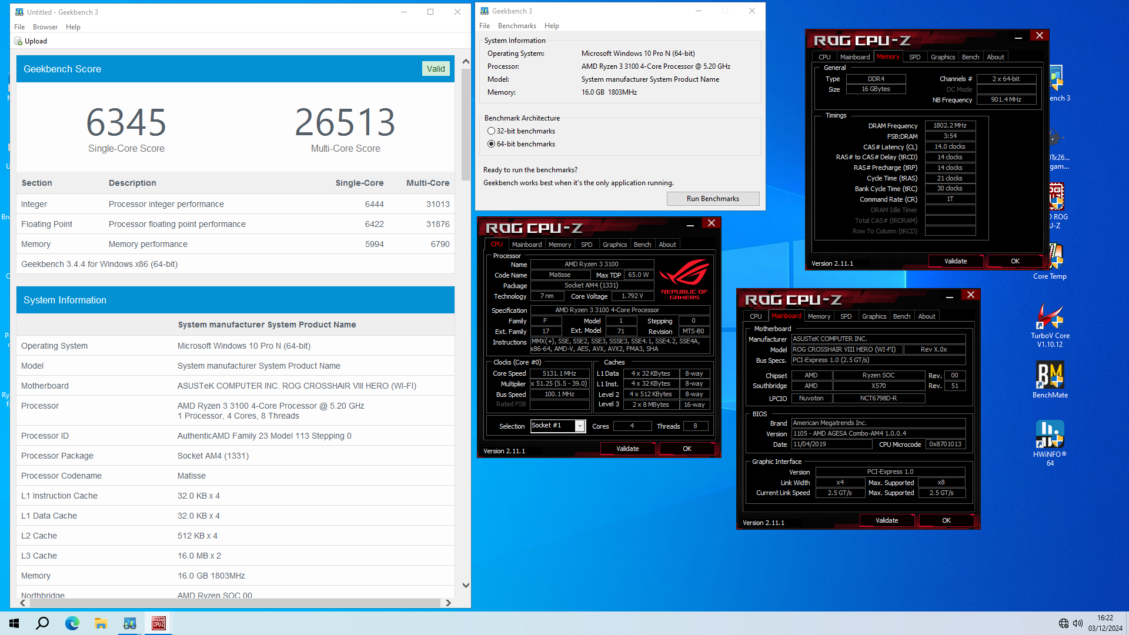Open File Explorer from taskbar
Screen dimensions: 1129x635
101,623
